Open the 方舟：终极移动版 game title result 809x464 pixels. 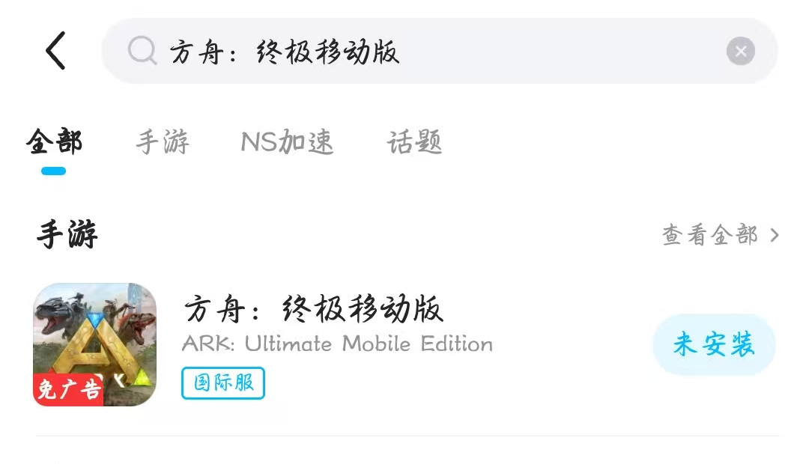click(314, 309)
